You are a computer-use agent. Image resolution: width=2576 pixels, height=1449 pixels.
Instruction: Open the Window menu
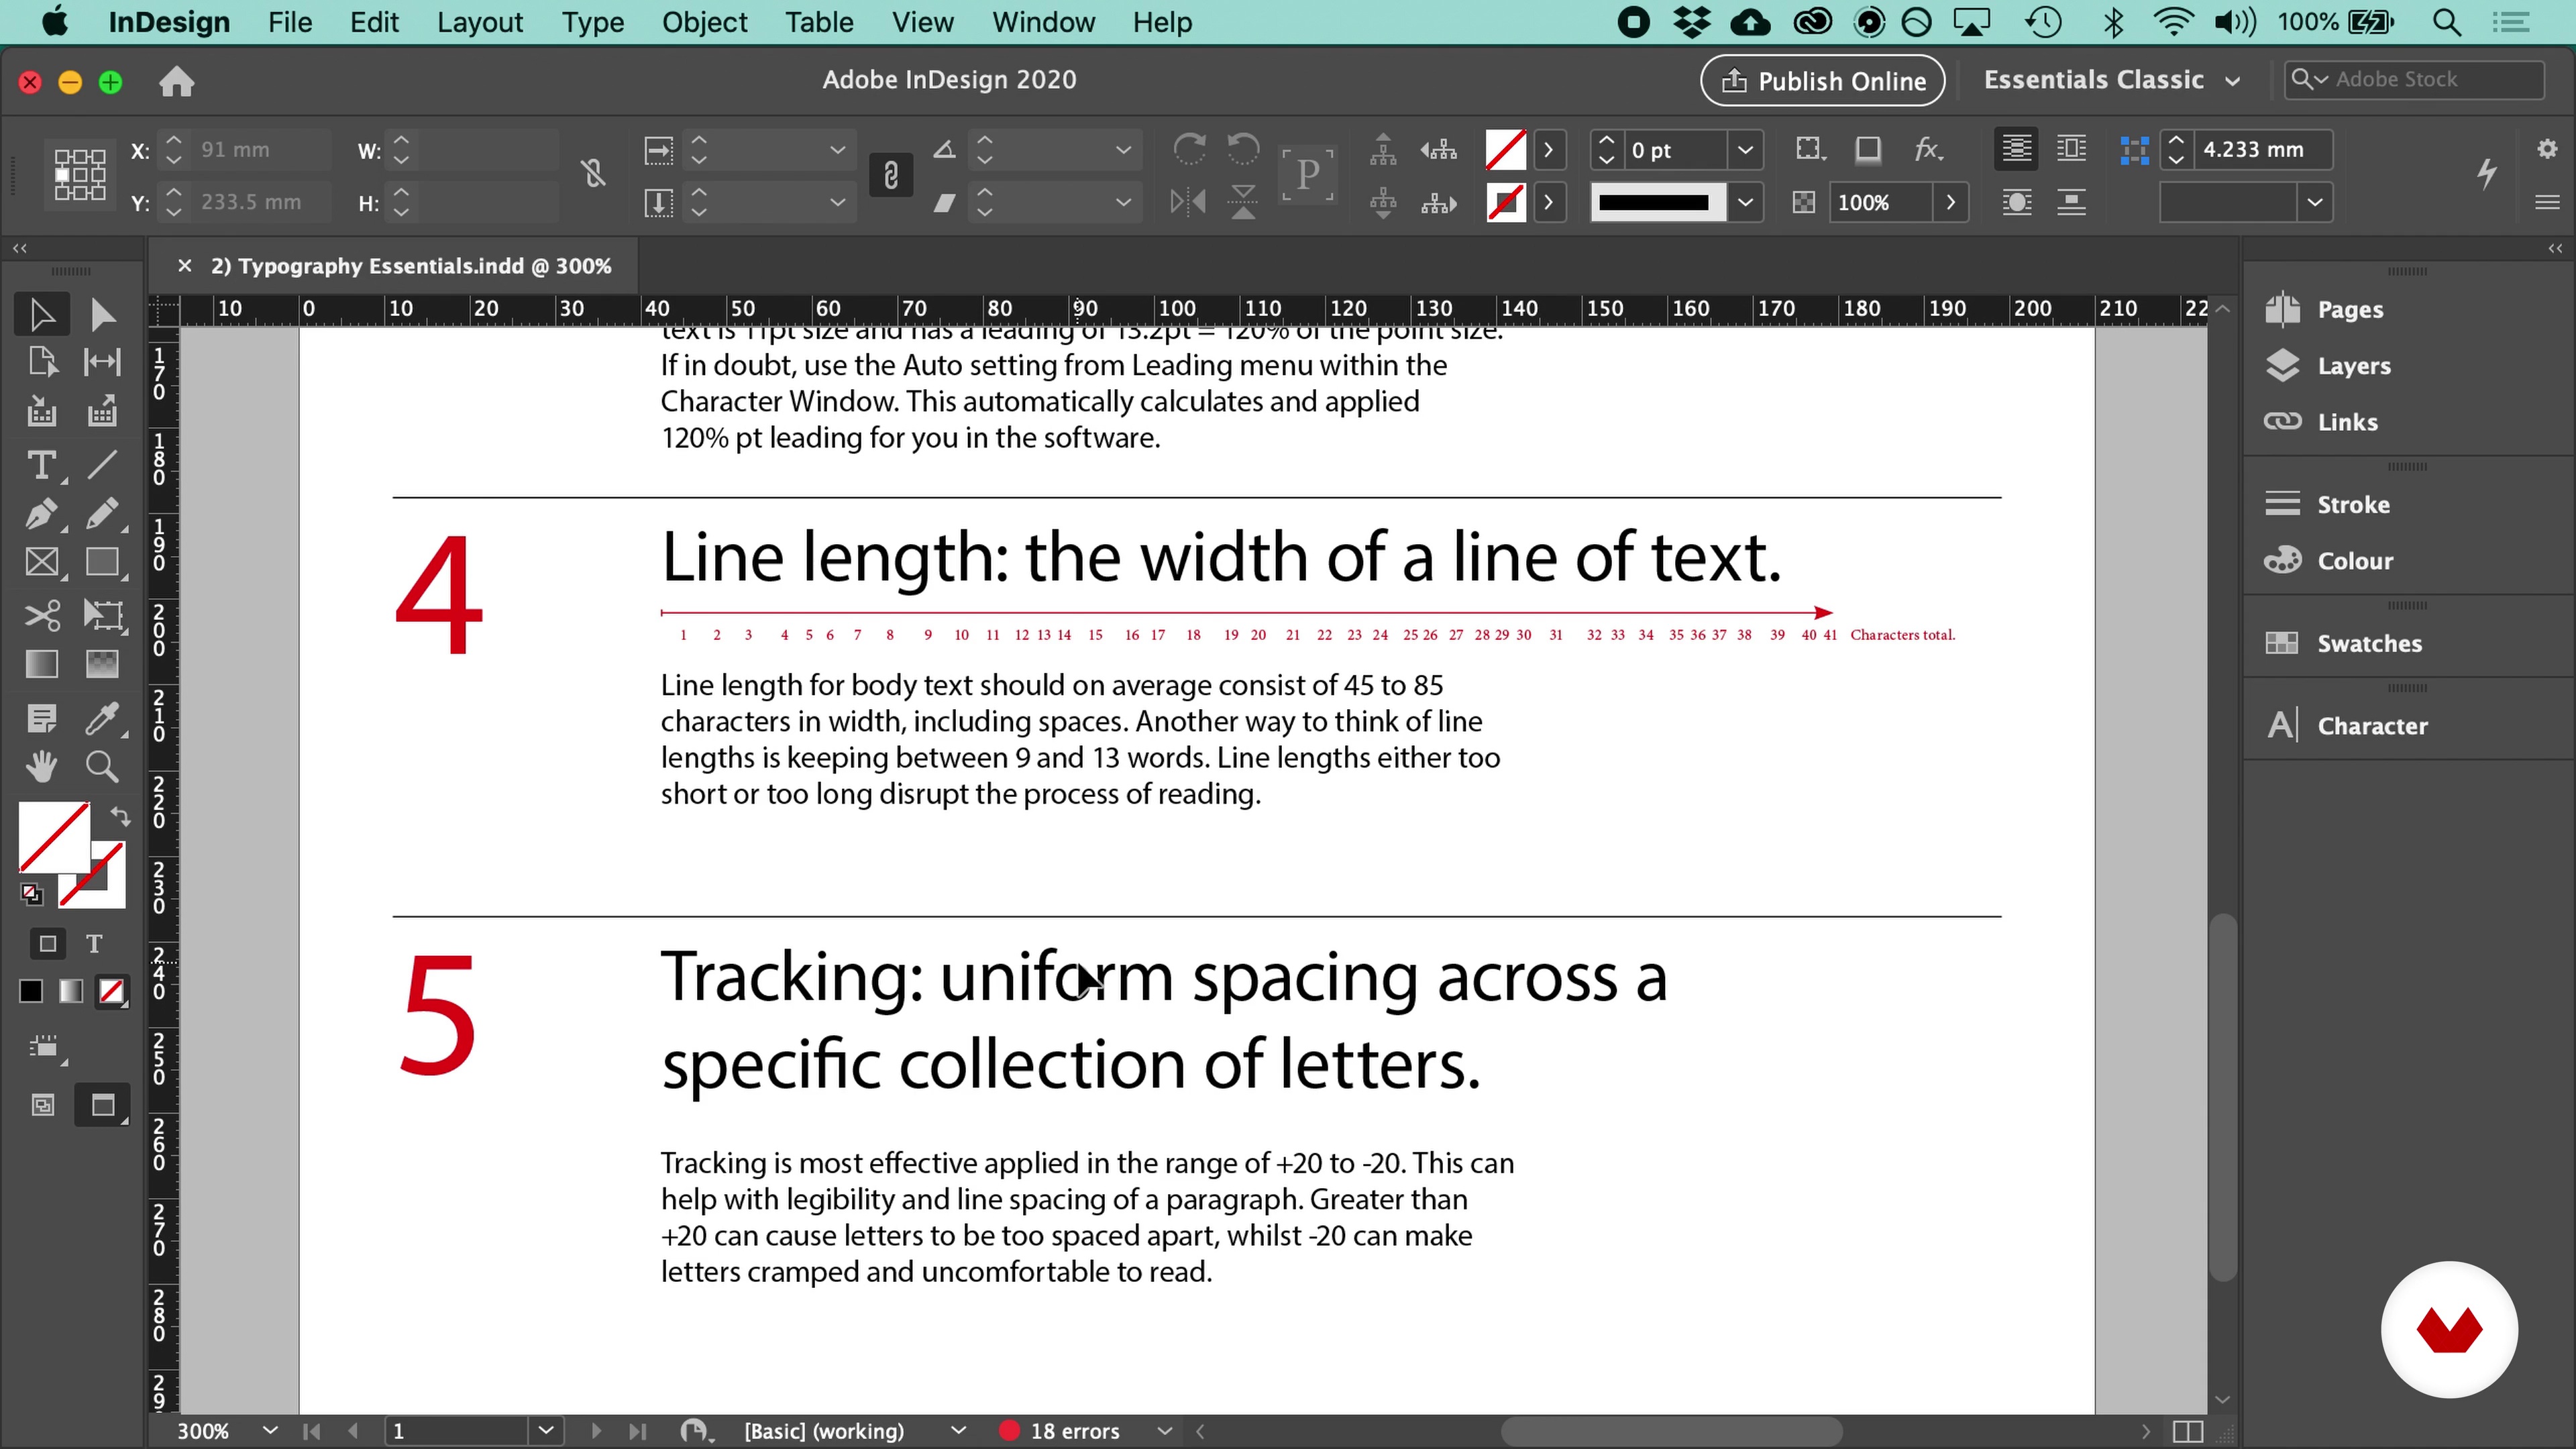coord(1043,22)
